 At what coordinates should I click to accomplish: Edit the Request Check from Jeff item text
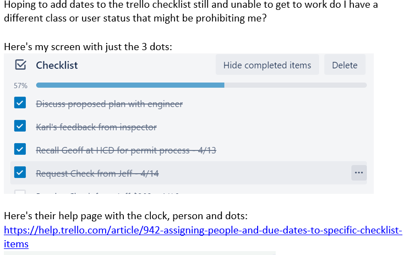97,173
